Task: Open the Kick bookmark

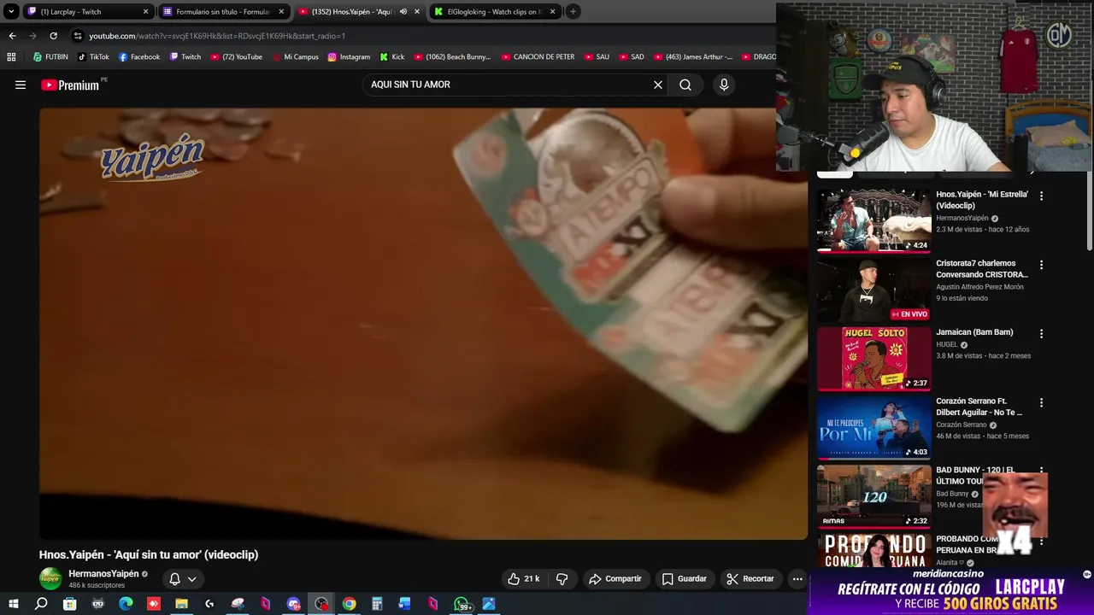Action: (392, 57)
